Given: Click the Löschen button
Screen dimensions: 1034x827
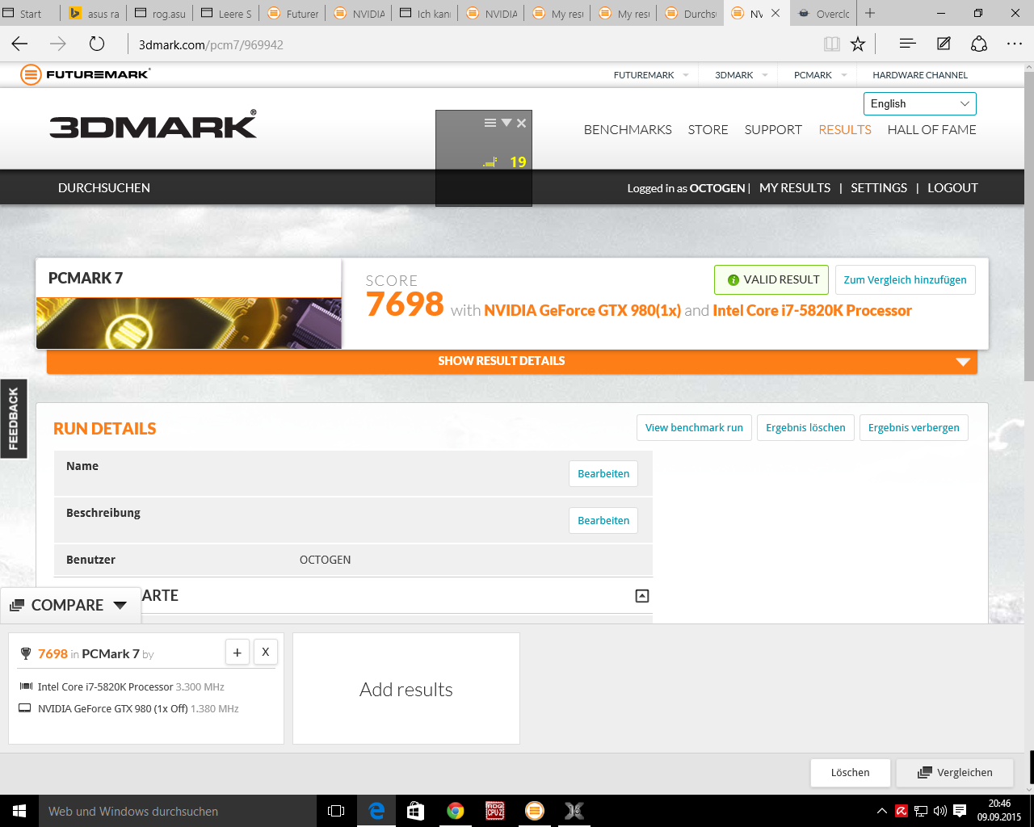Looking at the screenshot, I should 851,772.
